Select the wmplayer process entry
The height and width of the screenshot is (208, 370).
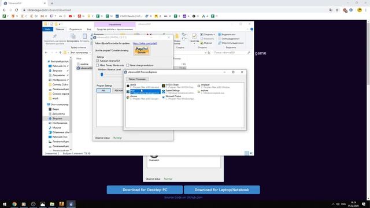point(214,86)
